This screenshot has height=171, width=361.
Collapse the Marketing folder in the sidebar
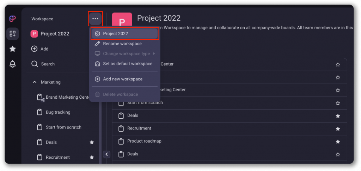point(35,82)
